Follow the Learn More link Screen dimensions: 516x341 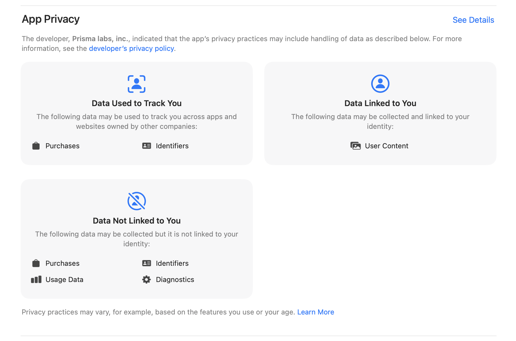[x=316, y=312]
